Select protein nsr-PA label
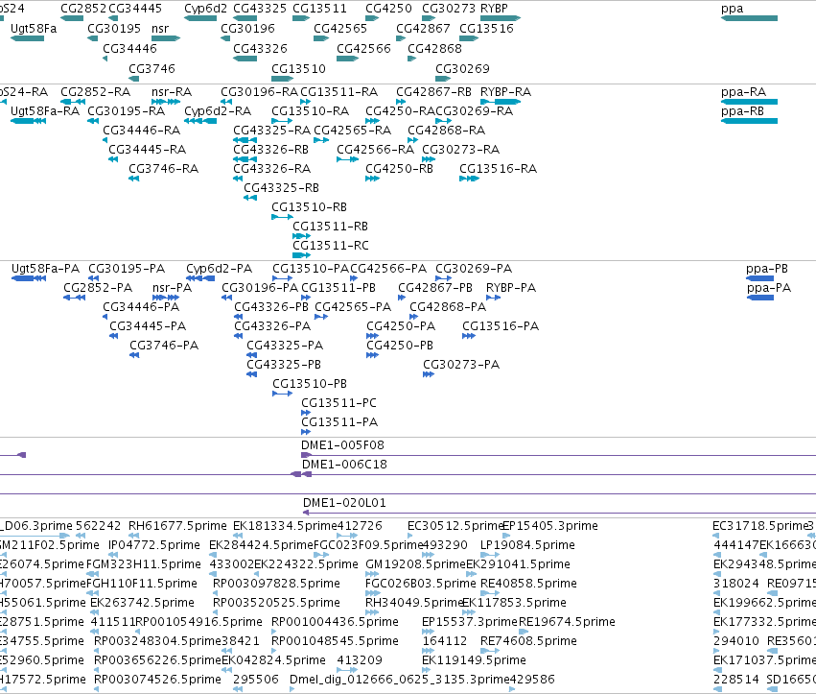Screen dimensions: 816x694 coord(173,288)
